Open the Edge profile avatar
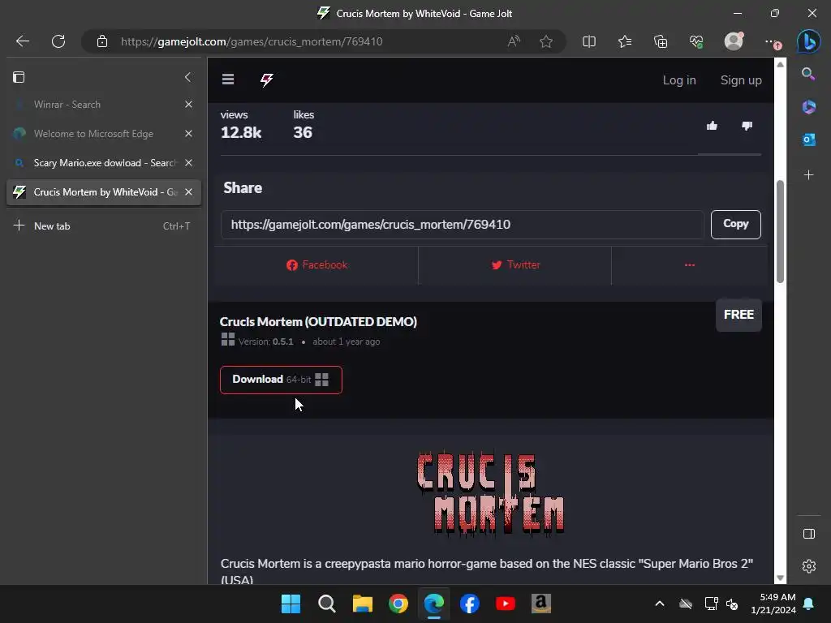This screenshot has width=831, height=623. (x=734, y=41)
